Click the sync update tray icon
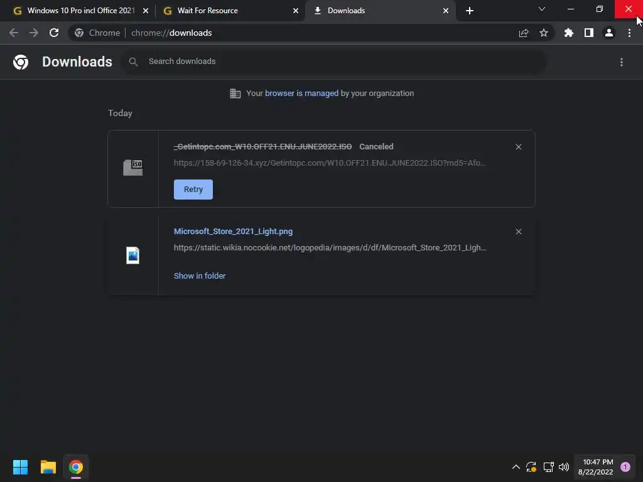This screenshot has height=482, width=643. 531,467
